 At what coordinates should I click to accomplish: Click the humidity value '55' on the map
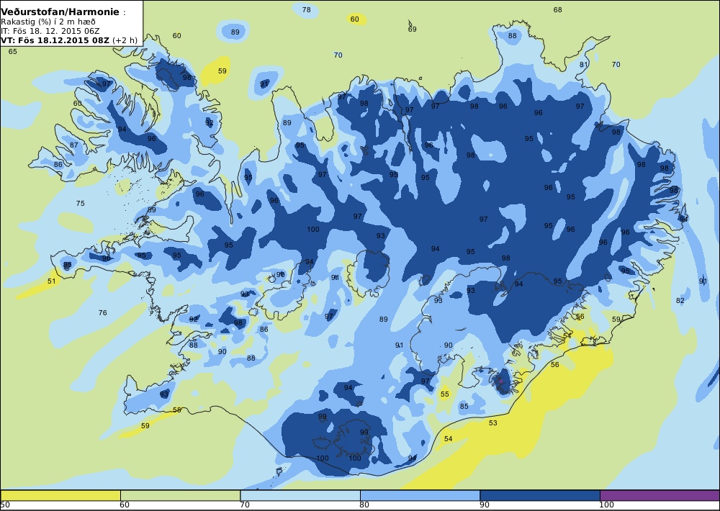click(x=444, y=394)
